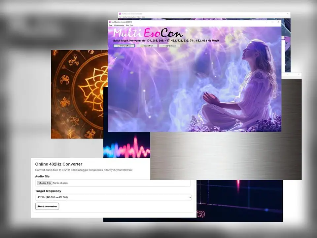The image size is (317, 238).
Task: Open the Info menu in the front window
Action: (132, 25)
